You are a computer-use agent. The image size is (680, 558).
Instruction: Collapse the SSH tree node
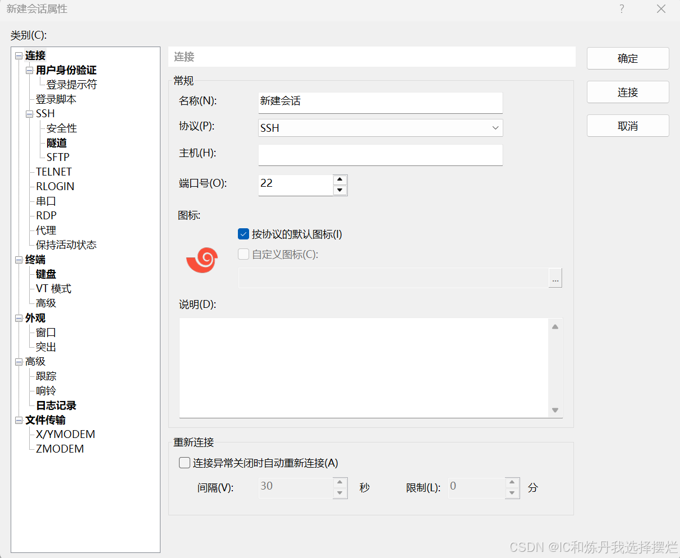(x=30, y=114)
